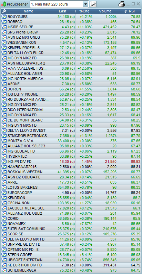Sort by the %Chg column header
Image resolution: width=142 pixels, height=274 pixels.
point(84,11)
